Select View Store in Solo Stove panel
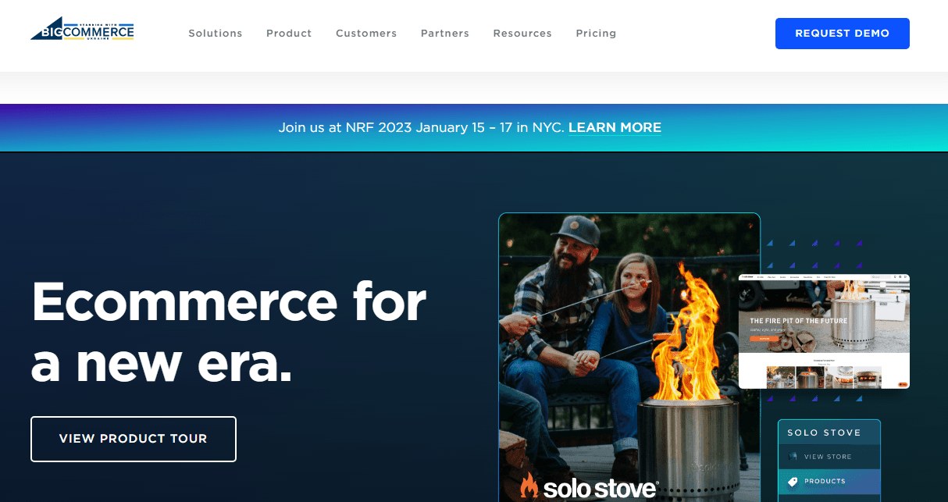 pos(829,457)
